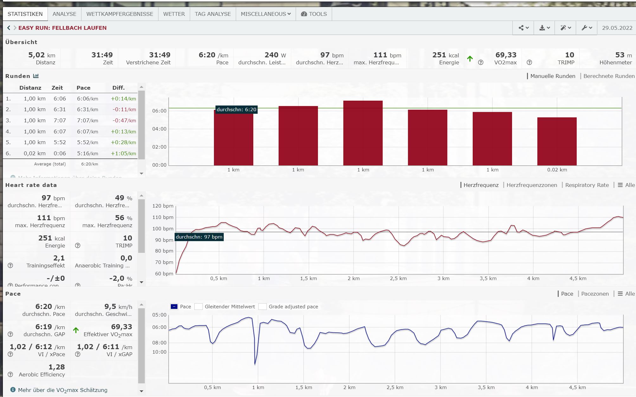The height and width of the screenshot is (397, 636).
Task: Enable Grade adjusted pace legend checkbox
Action: (262, 307)
